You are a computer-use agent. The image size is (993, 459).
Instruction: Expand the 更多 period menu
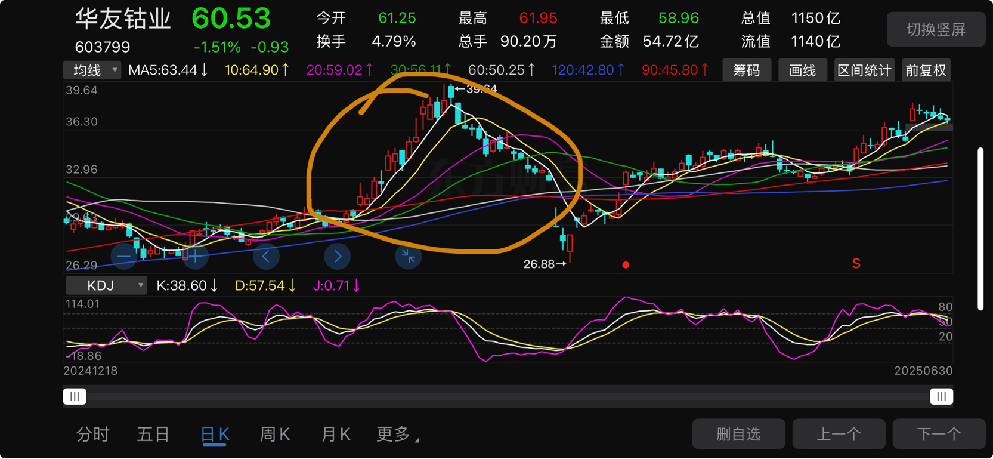398,435
